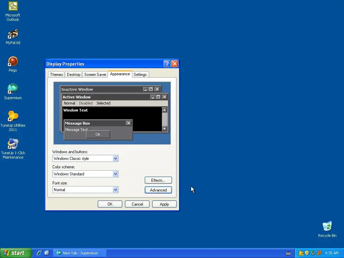Open the Advanced appearance settings

tap(158, 190)
